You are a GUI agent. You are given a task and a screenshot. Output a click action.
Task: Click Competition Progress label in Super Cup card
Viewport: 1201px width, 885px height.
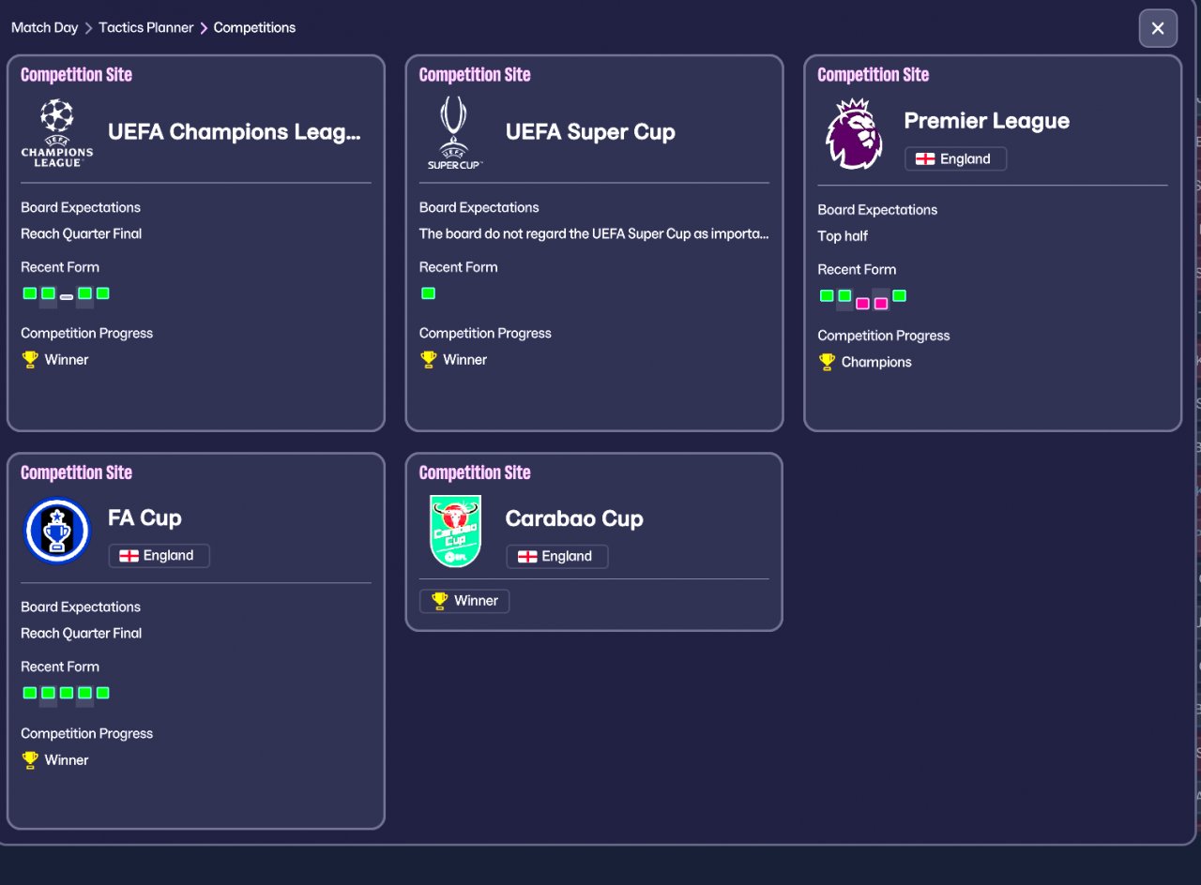[x=485, y=333]
